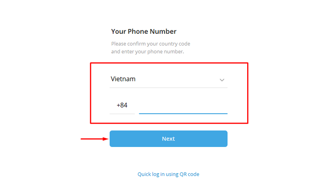Screen dimensions: 334x196
Task: Click the underline below Vietnam selector
Action: [168, 88]
